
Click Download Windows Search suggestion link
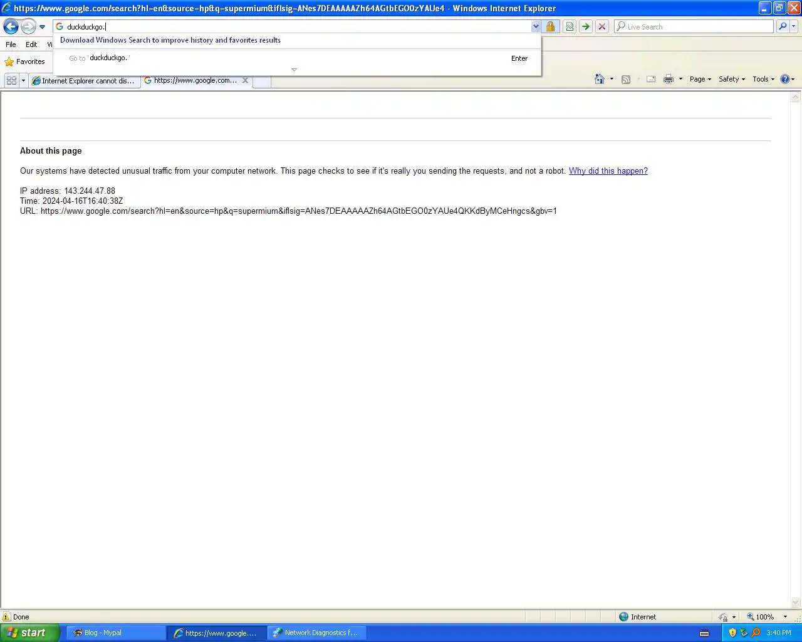click(170, 40)
